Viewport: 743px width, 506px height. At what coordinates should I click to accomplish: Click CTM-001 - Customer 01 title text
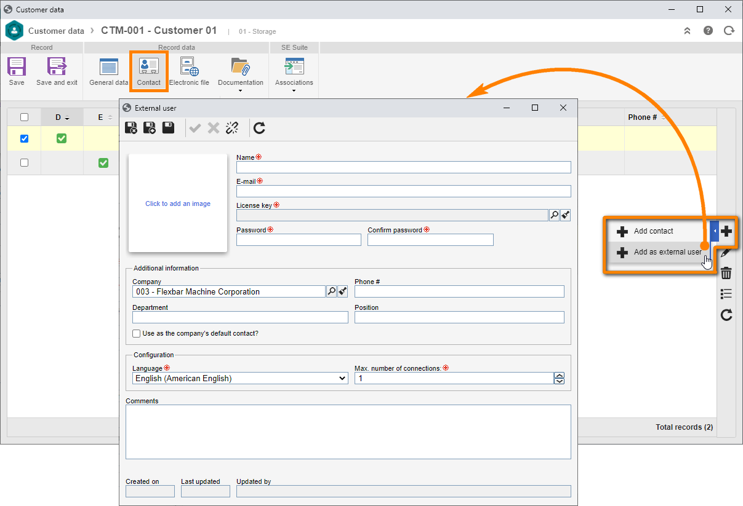(159, 30)
